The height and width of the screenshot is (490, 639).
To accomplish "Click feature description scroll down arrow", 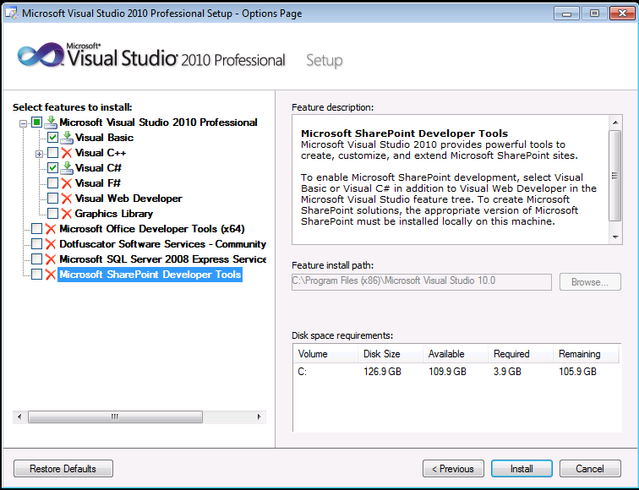I will point(615,237).
